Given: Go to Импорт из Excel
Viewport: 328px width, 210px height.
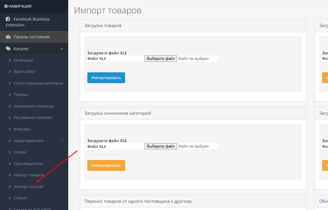Looking at the screenshot, I should tap(29, 187).
